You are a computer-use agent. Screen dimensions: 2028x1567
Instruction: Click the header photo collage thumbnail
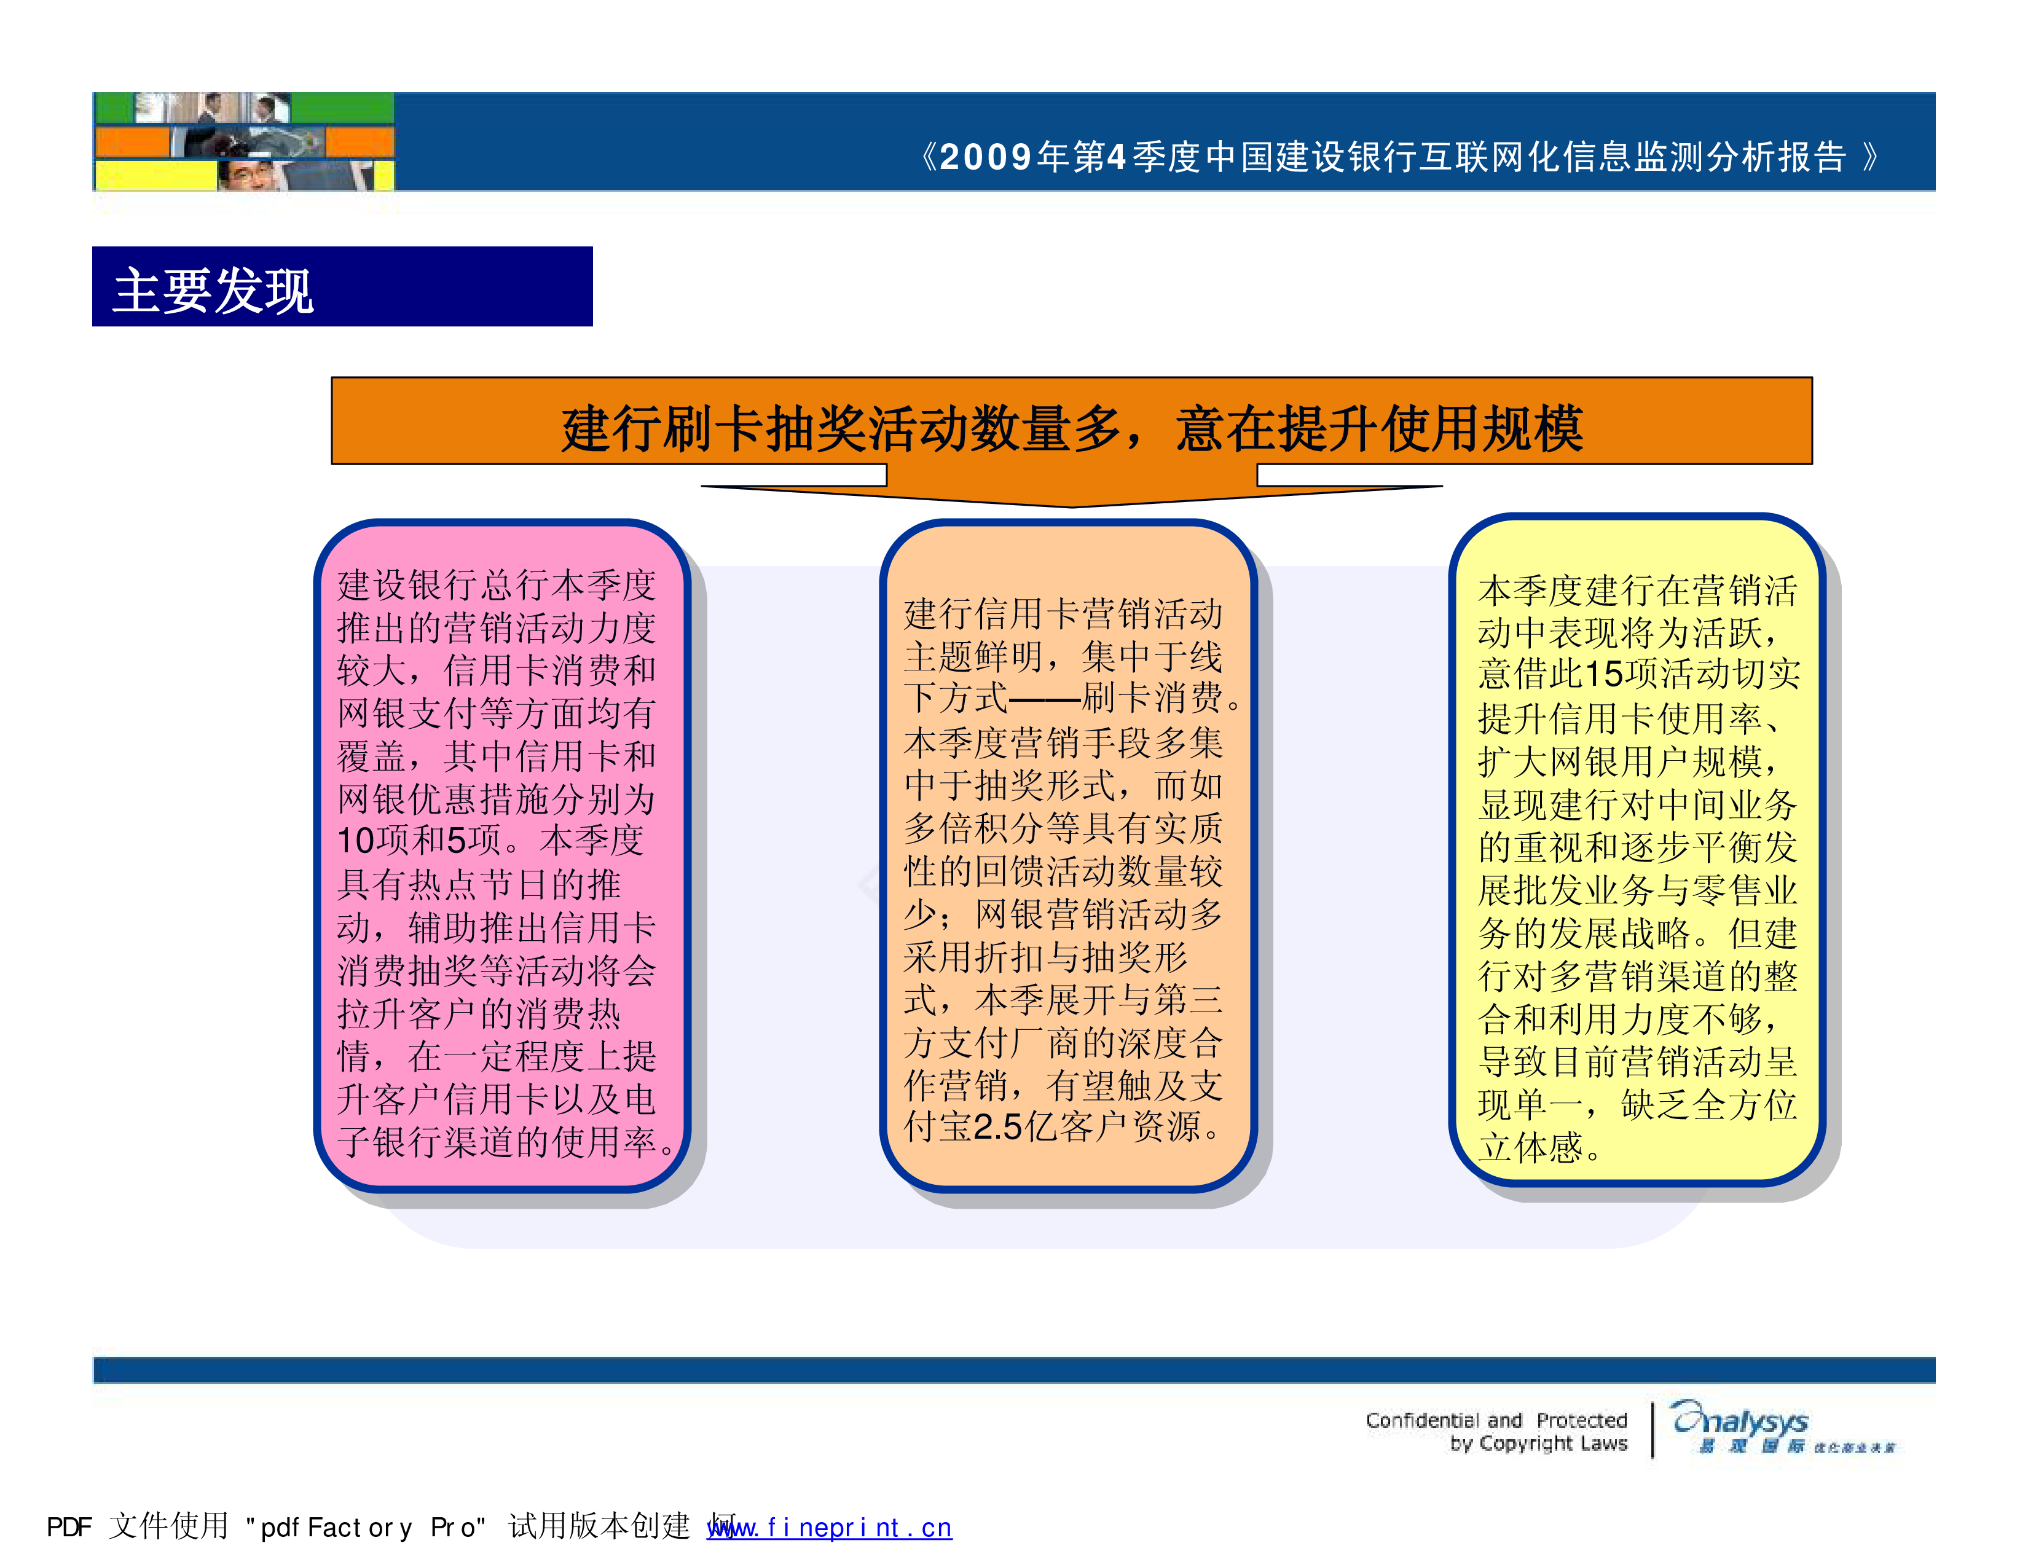244,141
